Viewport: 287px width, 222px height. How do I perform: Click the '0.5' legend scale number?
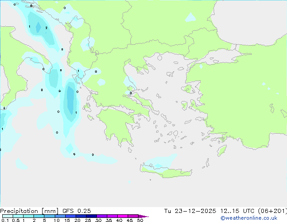16,220
